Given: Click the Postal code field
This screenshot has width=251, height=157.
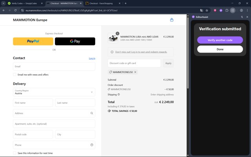Looking at the screenshot, I should tap(33, 134).
